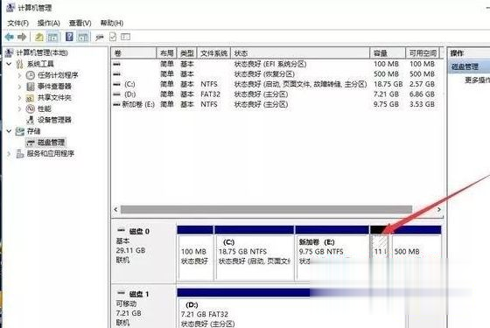Click the 任务计划程序 clock icon
This screenshot has height=328, width=490.
point(31,75)
